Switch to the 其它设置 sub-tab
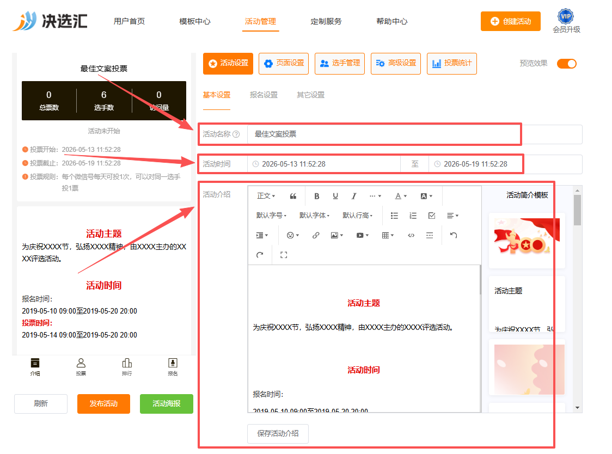The width and height of the screenshot is (612, 454). point(311,95)
